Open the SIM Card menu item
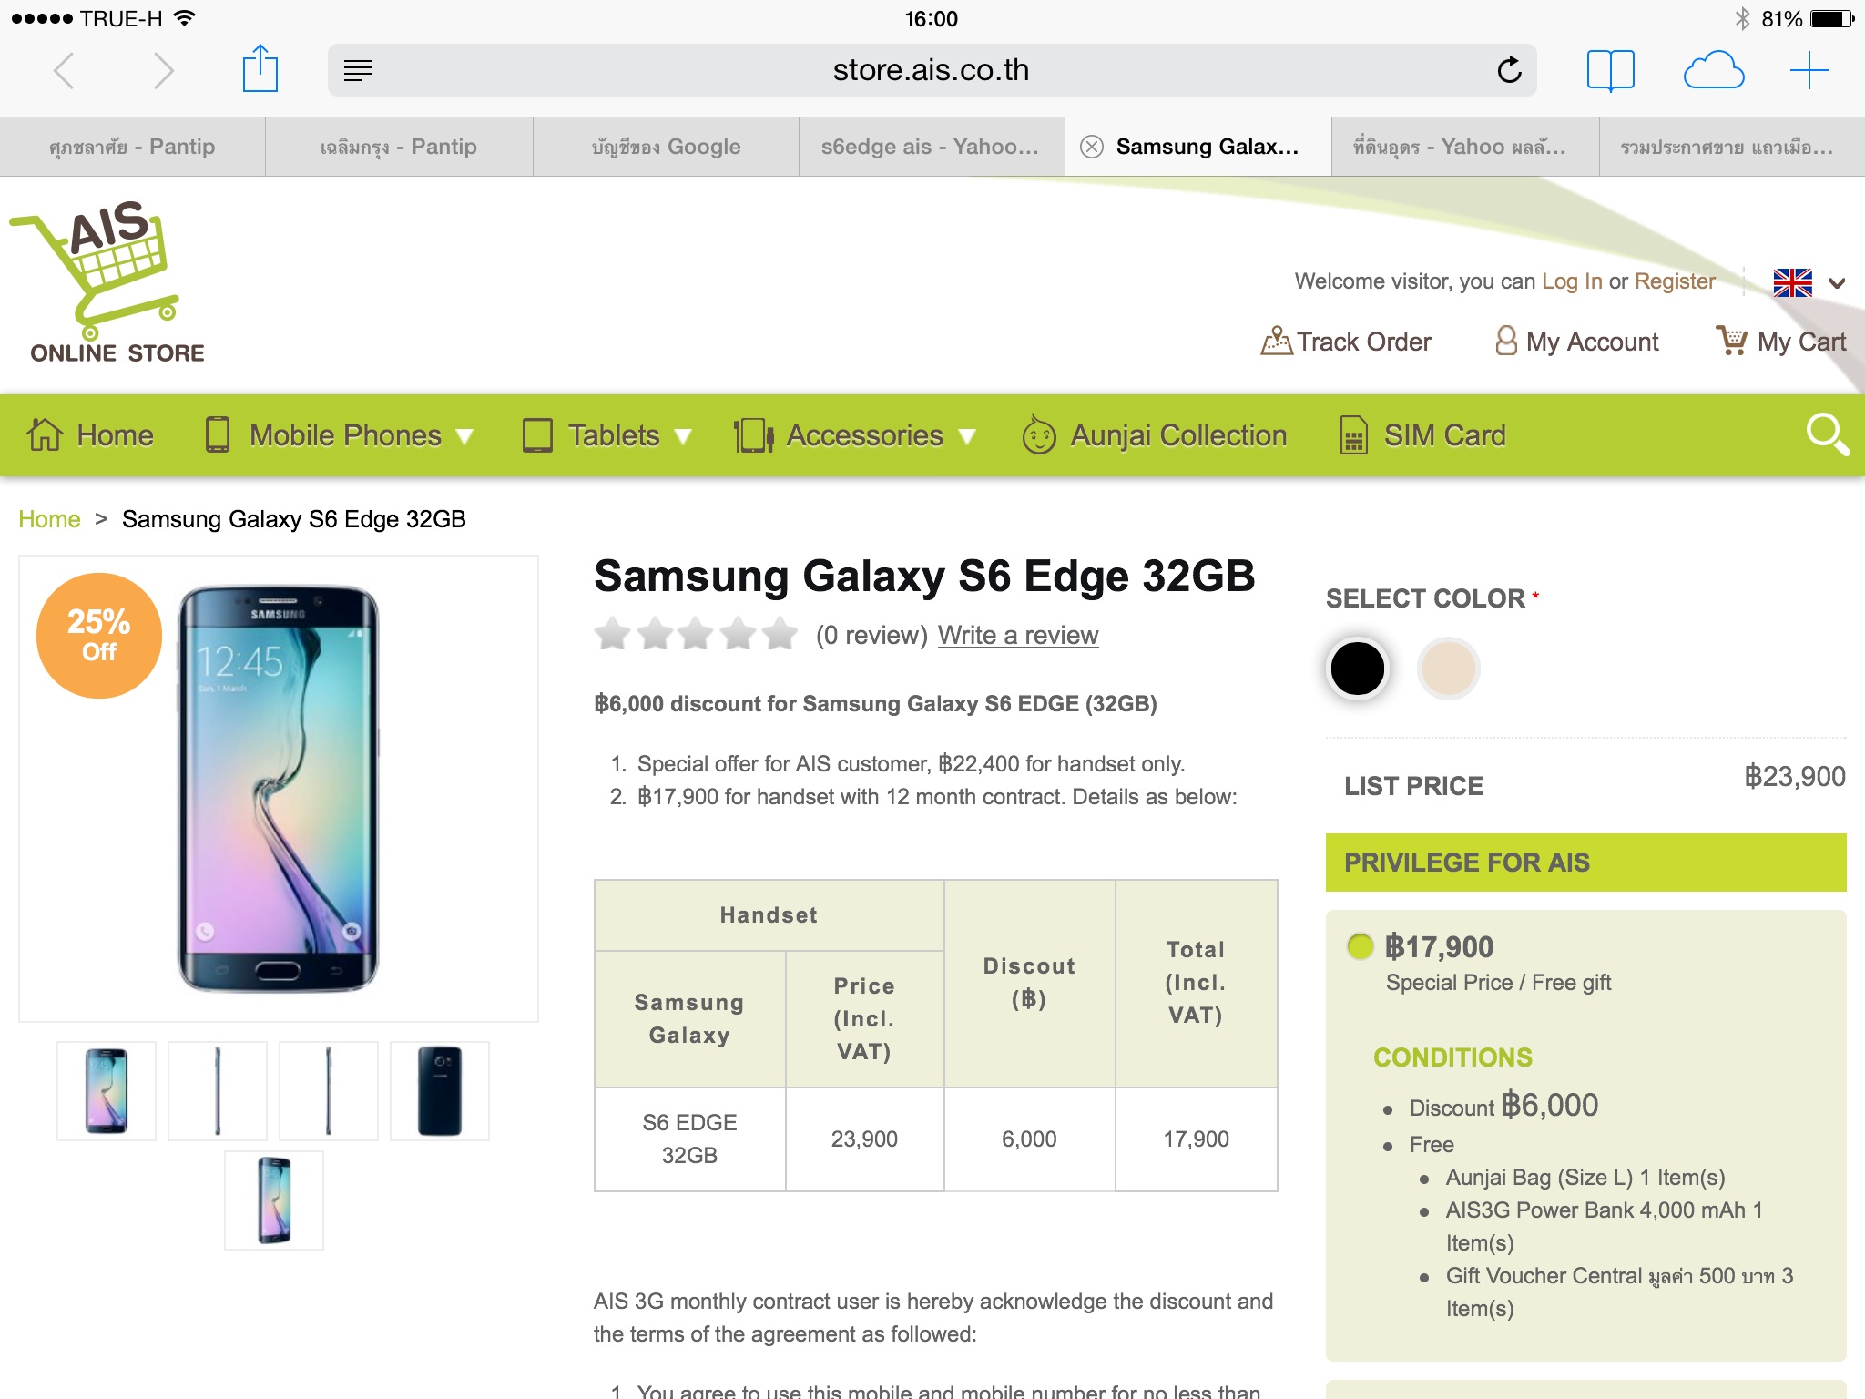The height and width of the screenshot is (1399, 1865). click(1422, 435)
